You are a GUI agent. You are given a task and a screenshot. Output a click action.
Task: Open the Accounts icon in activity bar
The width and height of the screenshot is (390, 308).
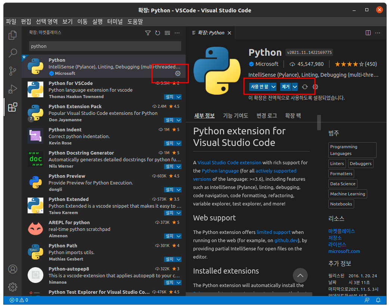13,269
